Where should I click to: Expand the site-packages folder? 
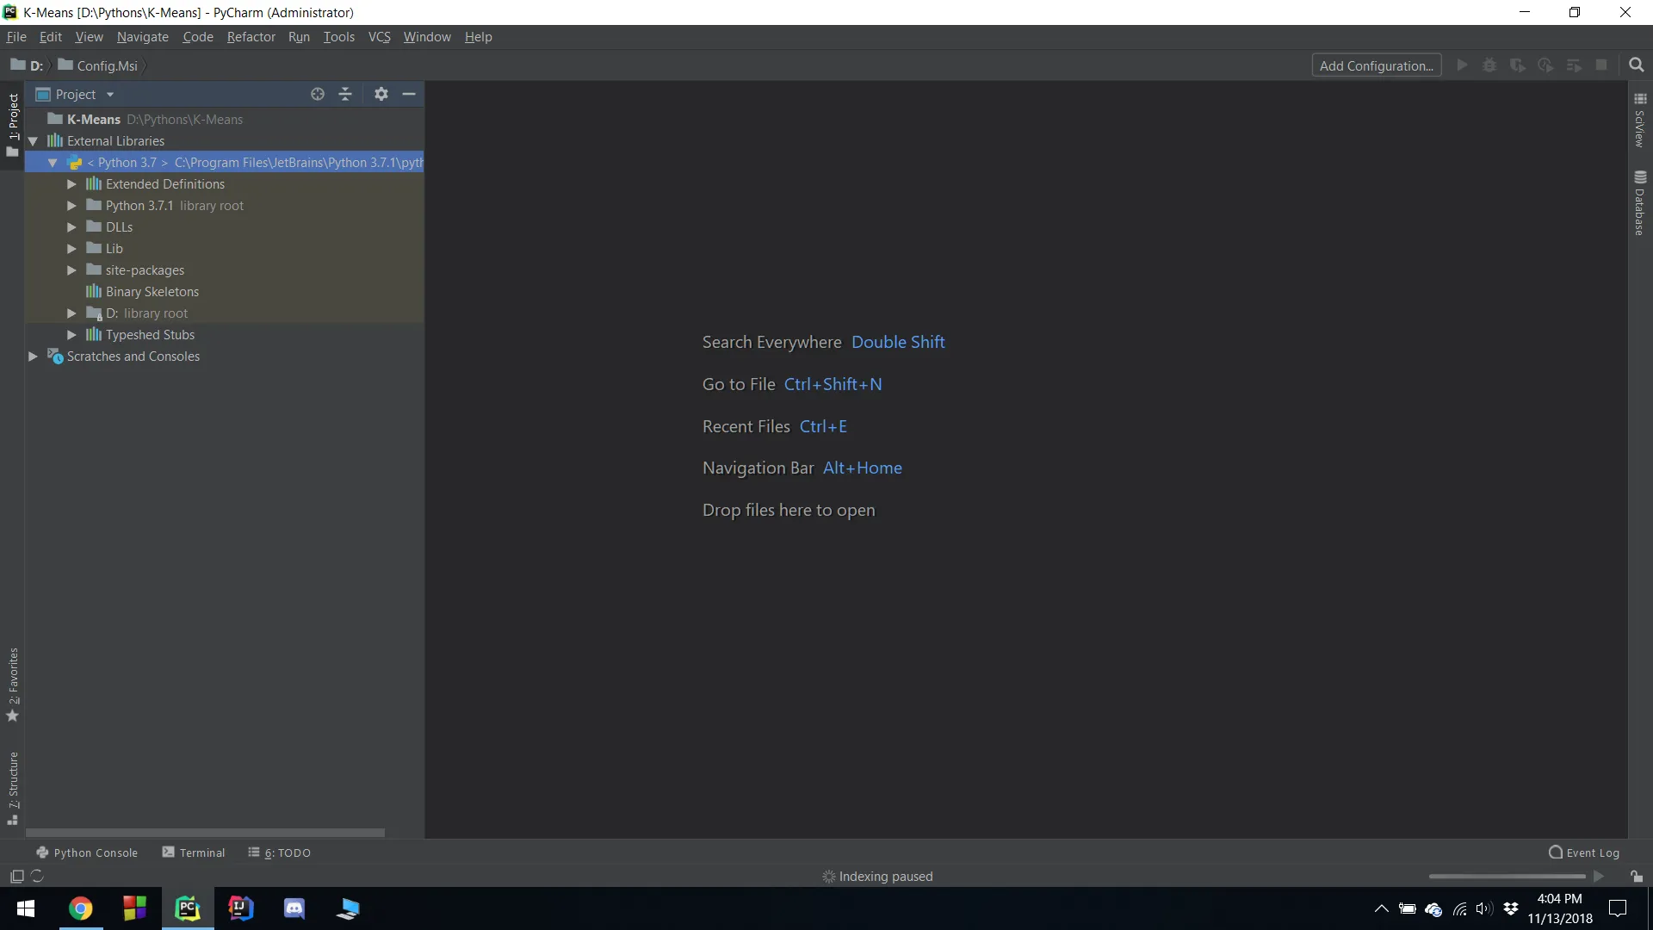point(71,270)
